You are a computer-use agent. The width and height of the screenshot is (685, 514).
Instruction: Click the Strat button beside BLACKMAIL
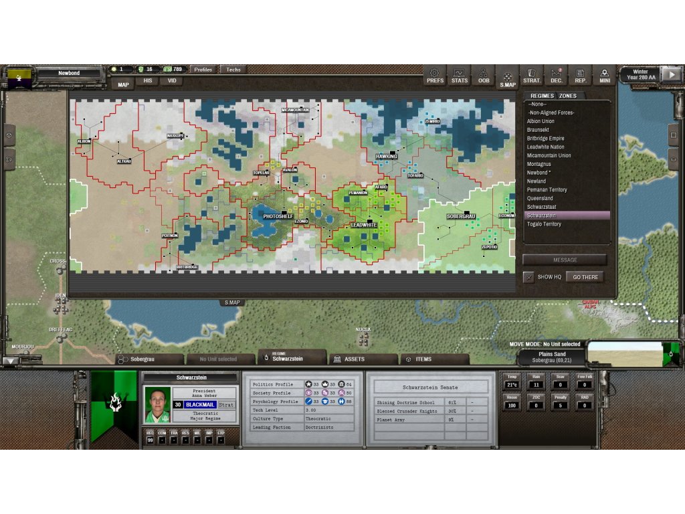[x=226, y=405]
